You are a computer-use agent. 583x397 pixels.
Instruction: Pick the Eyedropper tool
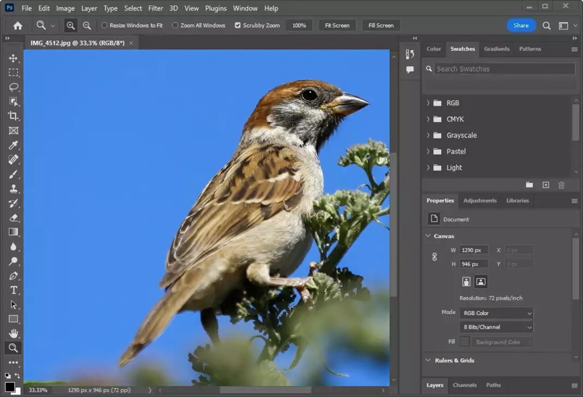tap(14, 145)
